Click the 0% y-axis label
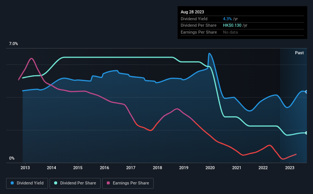 [12, 158]
